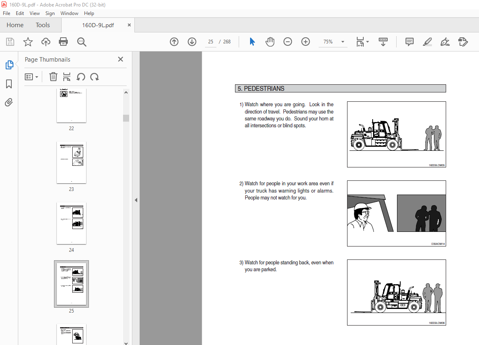Click text "Watch where you are going."
479x345 pixels.
tap(275, 104)
